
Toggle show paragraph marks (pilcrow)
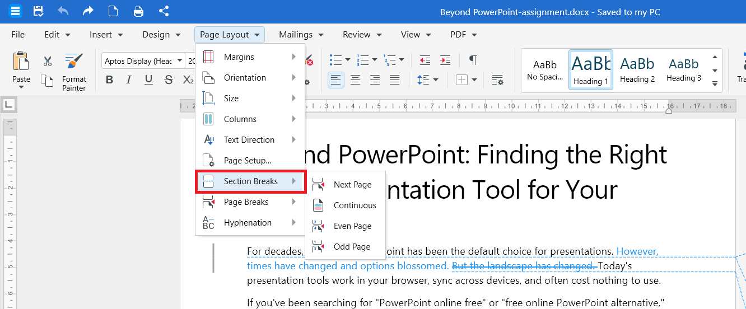pyautogui.click(x=473, y=60)
